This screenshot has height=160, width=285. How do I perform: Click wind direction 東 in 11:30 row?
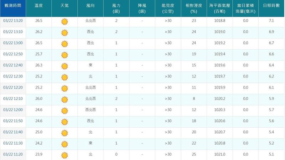[x=90, y=143]
